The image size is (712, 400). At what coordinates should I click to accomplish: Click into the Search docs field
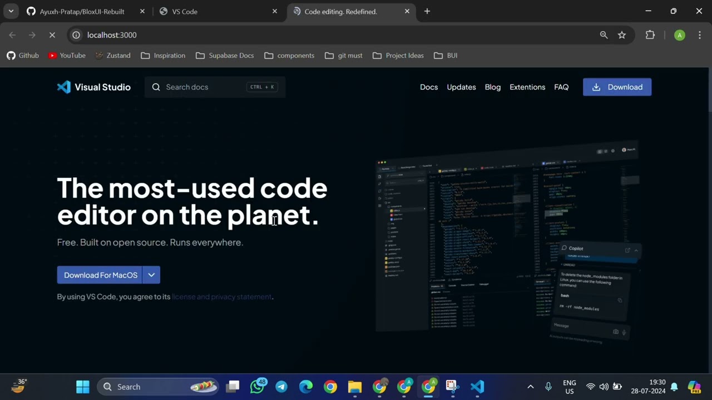point(215,87)
